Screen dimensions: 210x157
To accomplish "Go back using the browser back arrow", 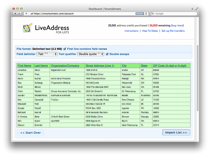I will coord(15,14).
